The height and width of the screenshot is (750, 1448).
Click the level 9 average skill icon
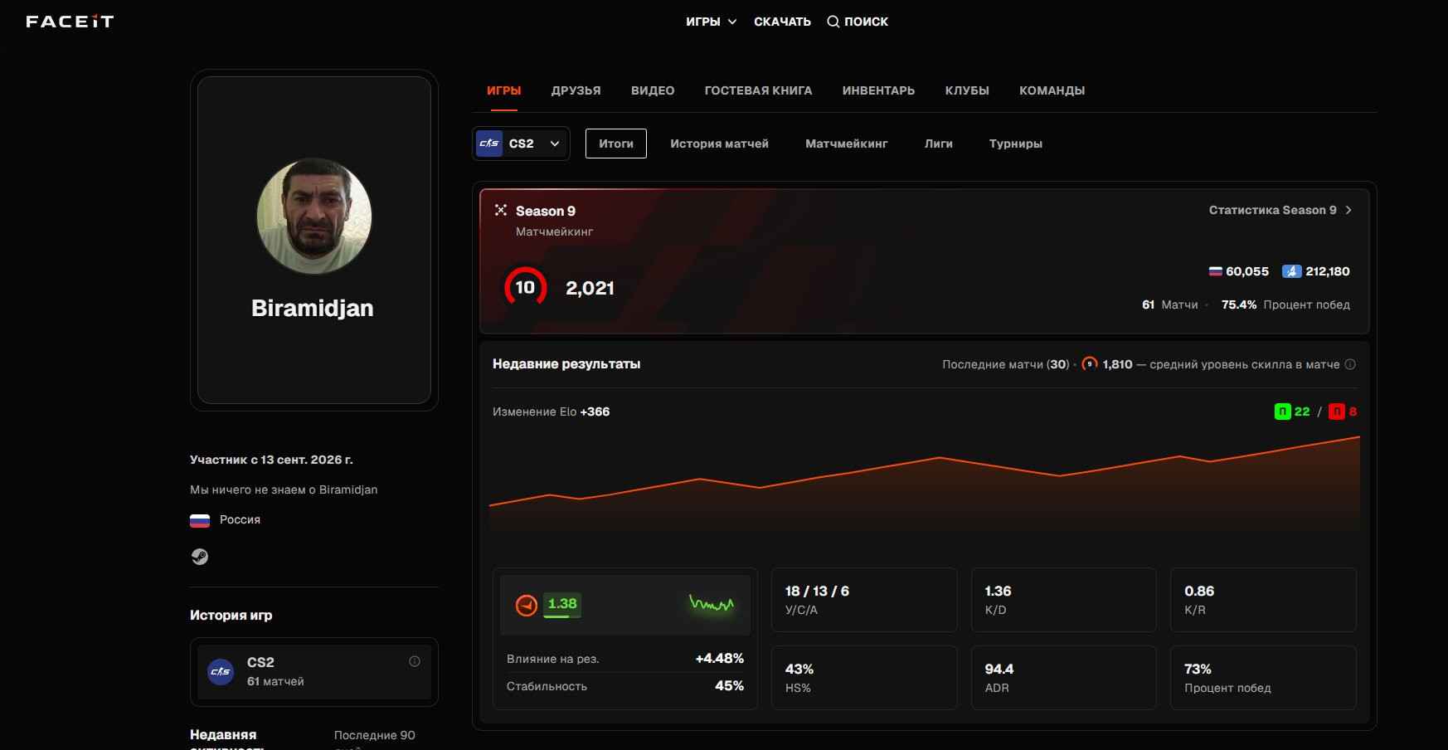pyautogui.click(x=1090, y=363)
